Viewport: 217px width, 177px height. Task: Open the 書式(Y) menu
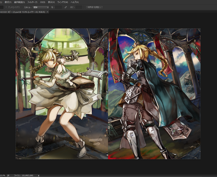(8, 2)
